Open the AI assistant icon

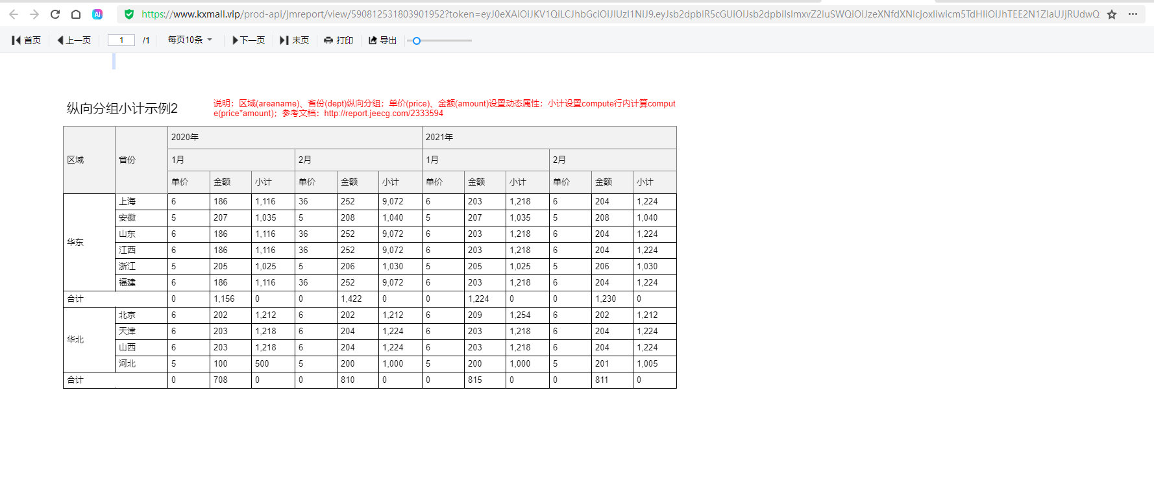(x=97, y=14)
